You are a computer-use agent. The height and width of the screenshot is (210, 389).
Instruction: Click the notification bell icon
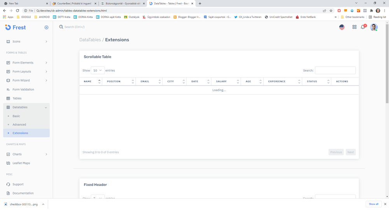363,27
